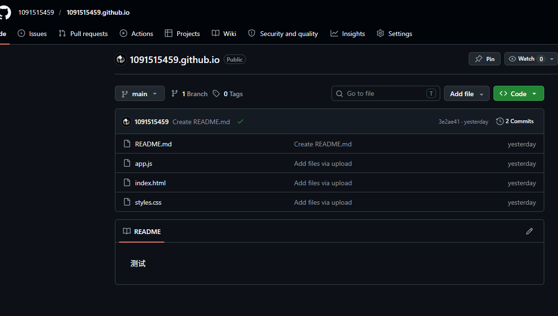
Task: Open the app.js file
Action: click(x=144, y=163)
